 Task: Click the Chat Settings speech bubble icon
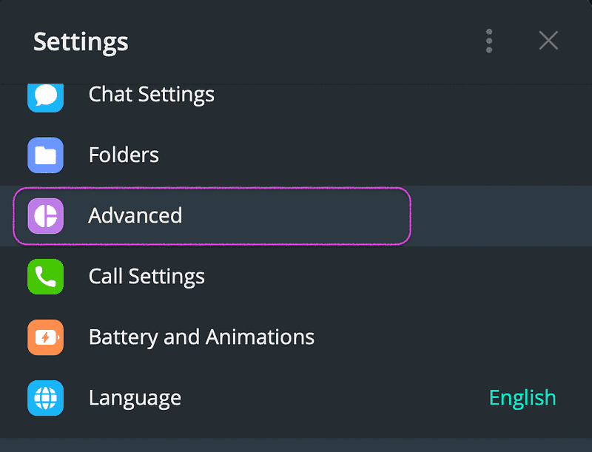tap(45, 95)
